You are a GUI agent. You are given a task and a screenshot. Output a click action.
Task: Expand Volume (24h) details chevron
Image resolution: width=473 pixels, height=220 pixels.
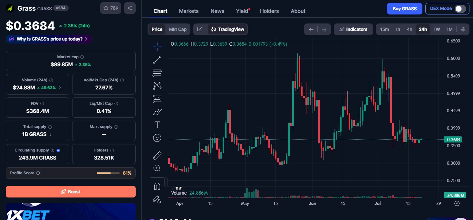coord(60,88)
